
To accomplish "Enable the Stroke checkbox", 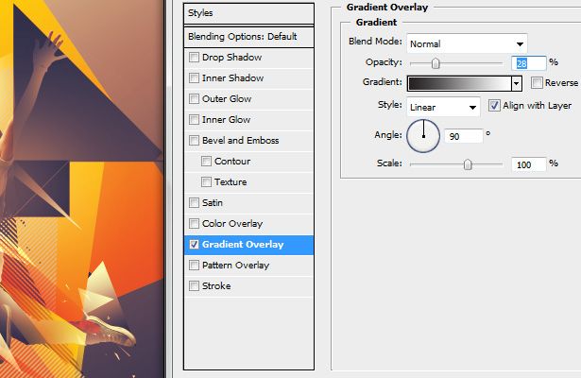I will click(x=194, y=285).
